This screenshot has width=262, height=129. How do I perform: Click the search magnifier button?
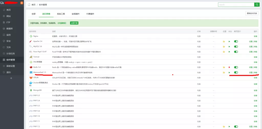257,5
